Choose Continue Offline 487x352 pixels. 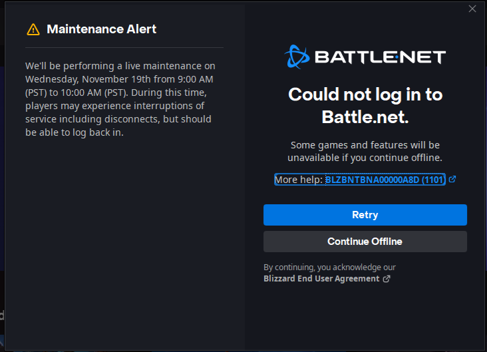(x=365, y=242)
